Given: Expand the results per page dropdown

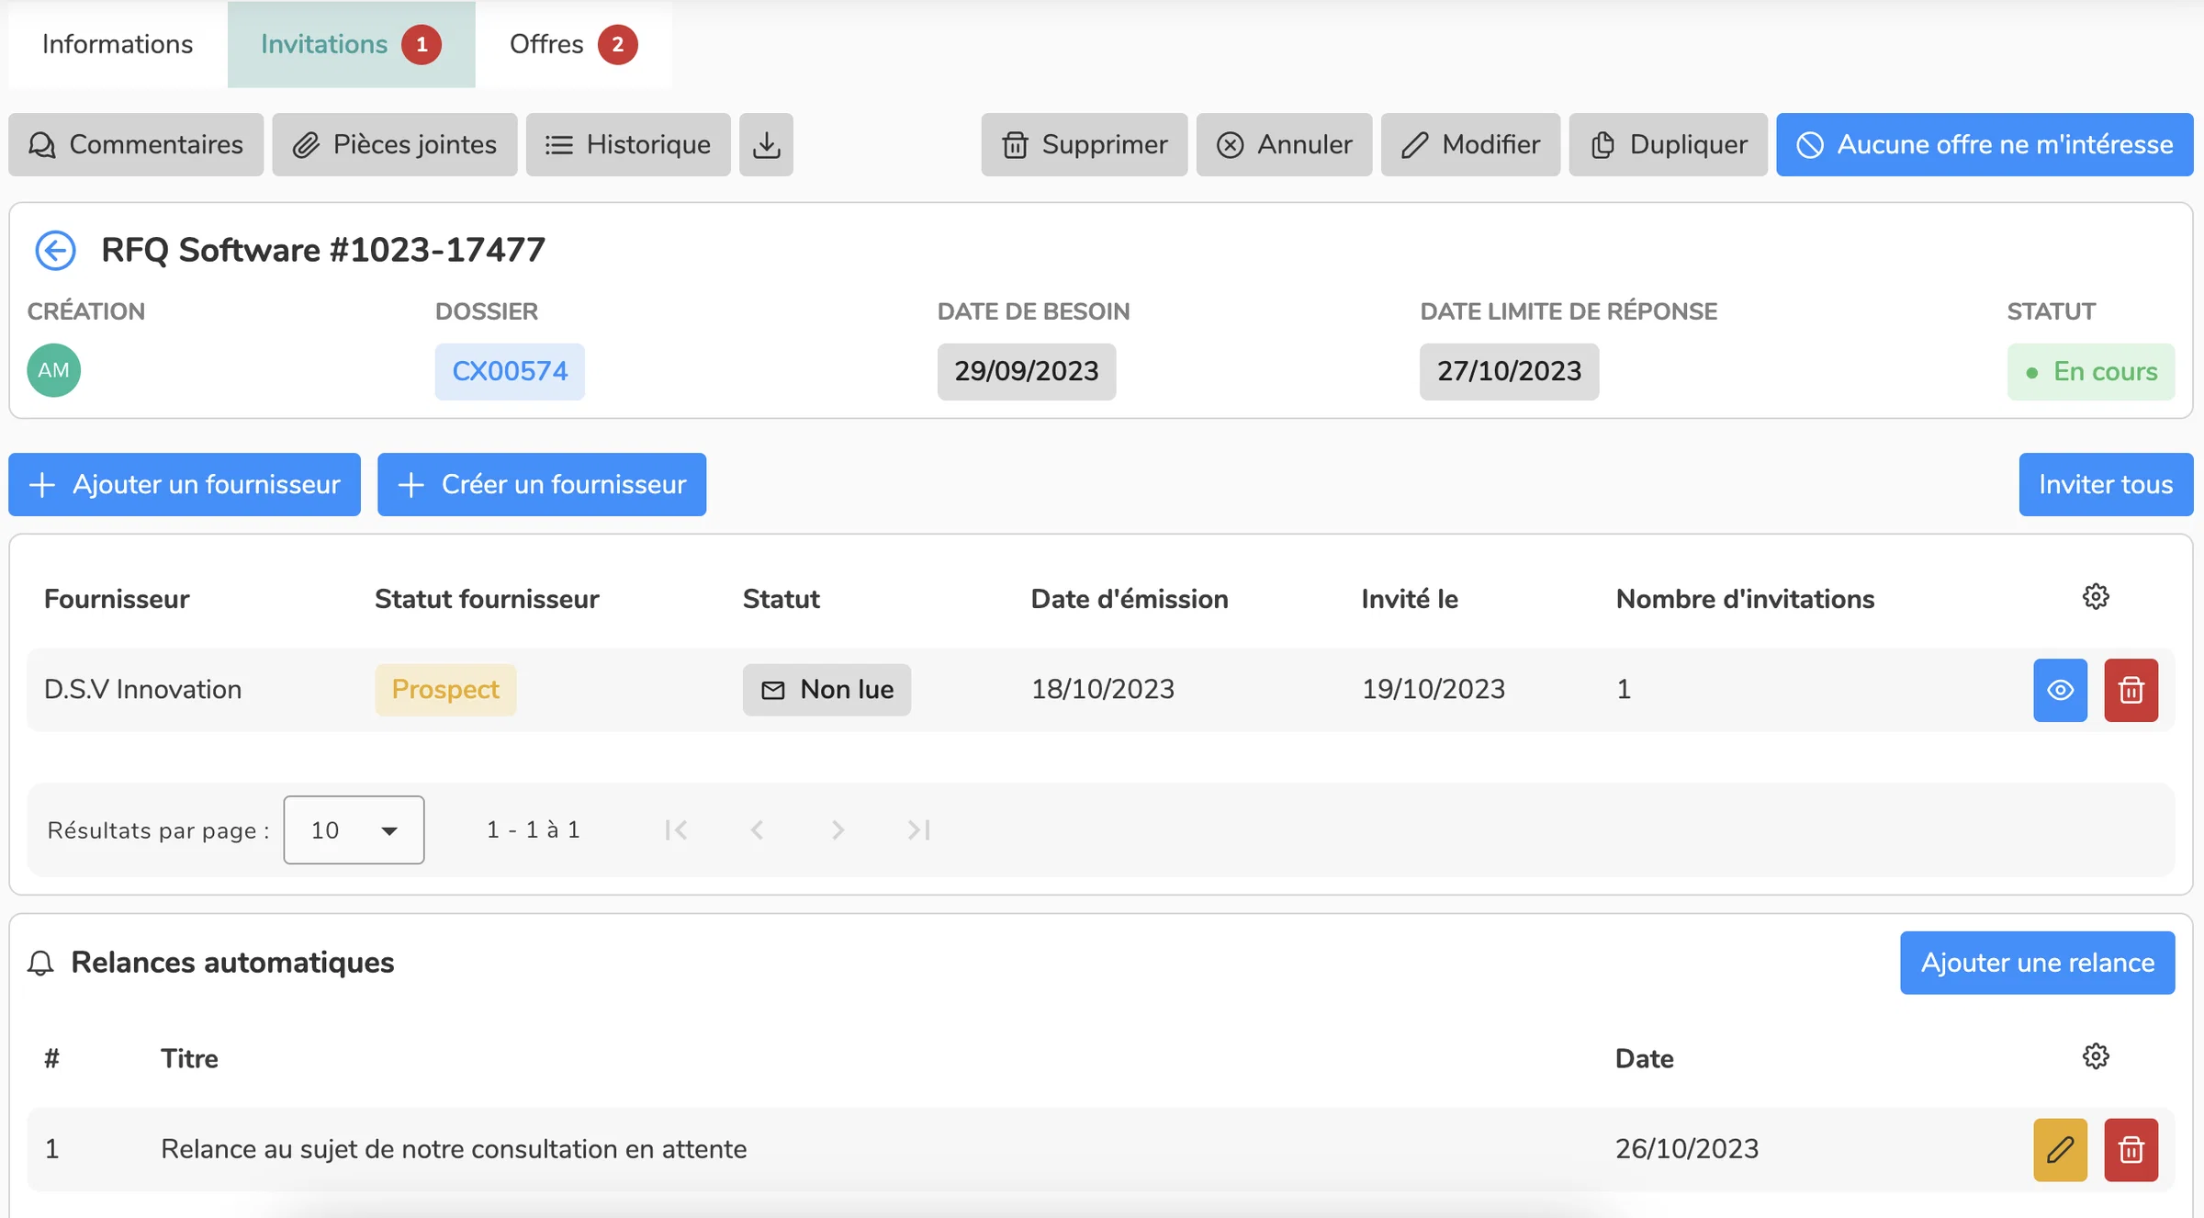Looking at the screenshot, I should pyautogui.click(x=354, y=829).
